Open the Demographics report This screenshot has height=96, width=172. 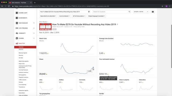[x=22, y=75]
